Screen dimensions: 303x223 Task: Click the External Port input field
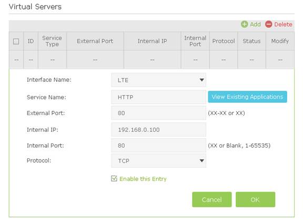coord(158,113)
